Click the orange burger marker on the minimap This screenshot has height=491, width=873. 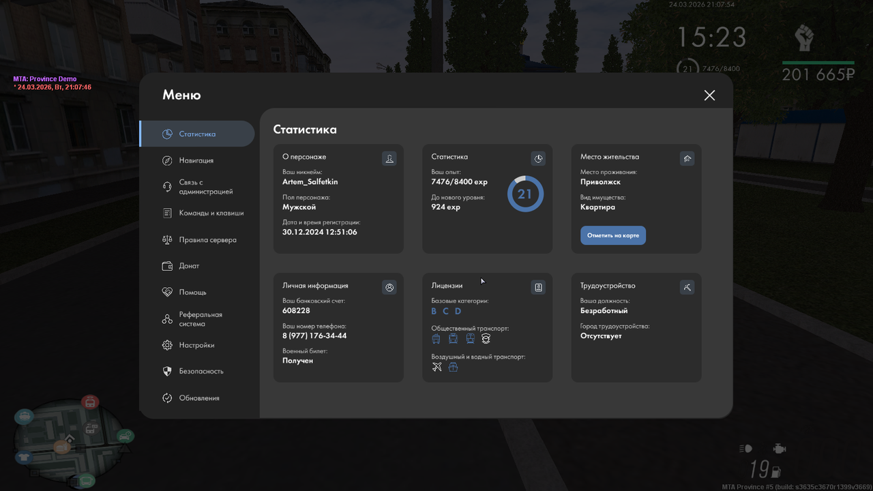click(x=62, y=447)
